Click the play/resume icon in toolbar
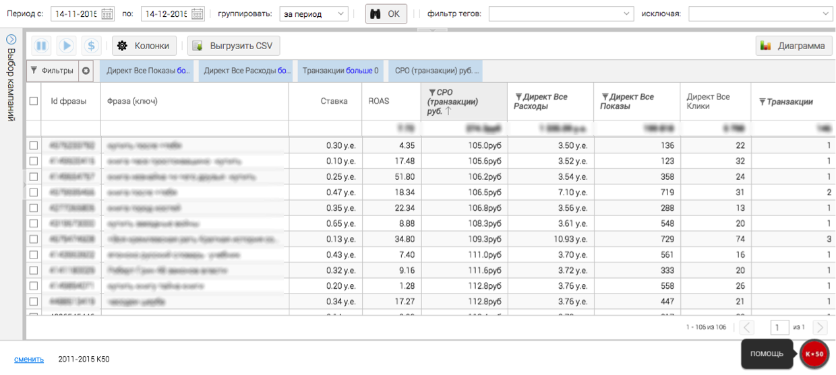 (66, 46)
